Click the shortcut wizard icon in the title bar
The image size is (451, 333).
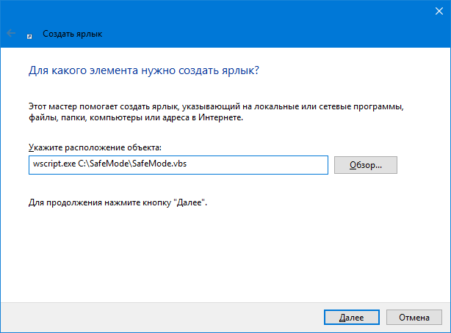(29, 37)
